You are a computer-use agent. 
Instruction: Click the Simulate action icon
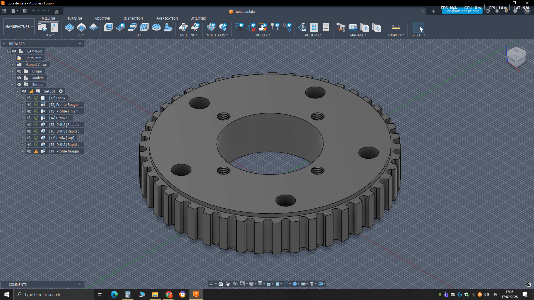302,27
